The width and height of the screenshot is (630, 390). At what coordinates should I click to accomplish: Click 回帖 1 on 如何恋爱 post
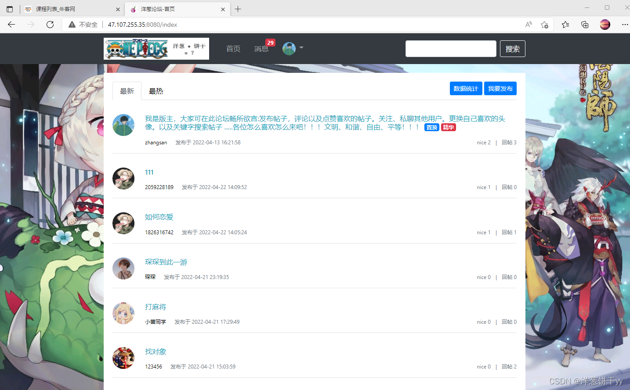pyautogui.click(x=509, y=233)
